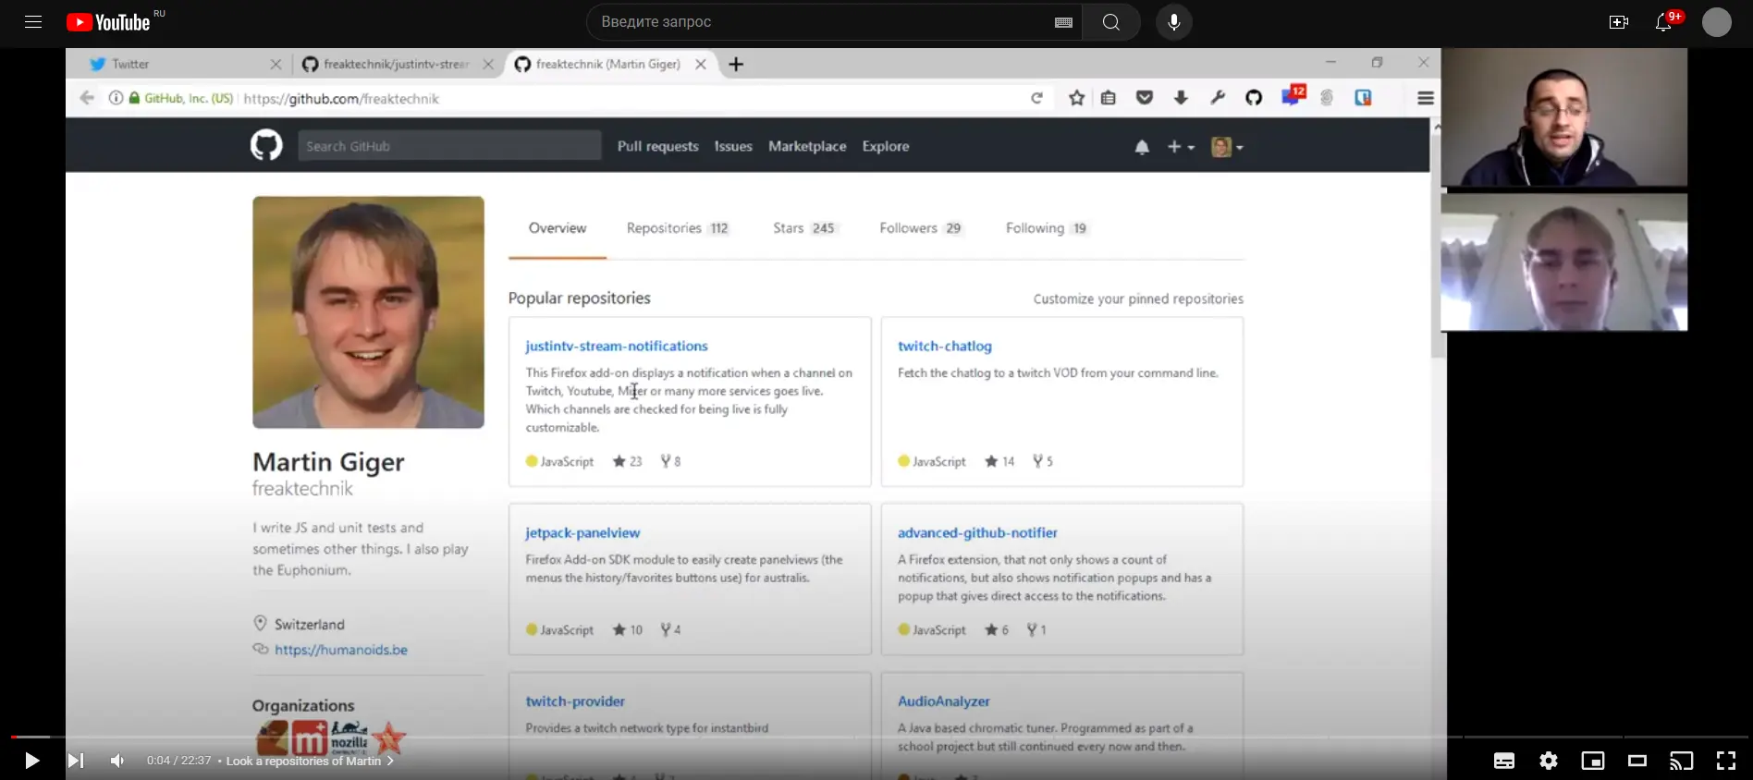This screenshot has height=780, width=1753.
Task: Open the YouTube account avatar menu
Action: [1717, 22]
